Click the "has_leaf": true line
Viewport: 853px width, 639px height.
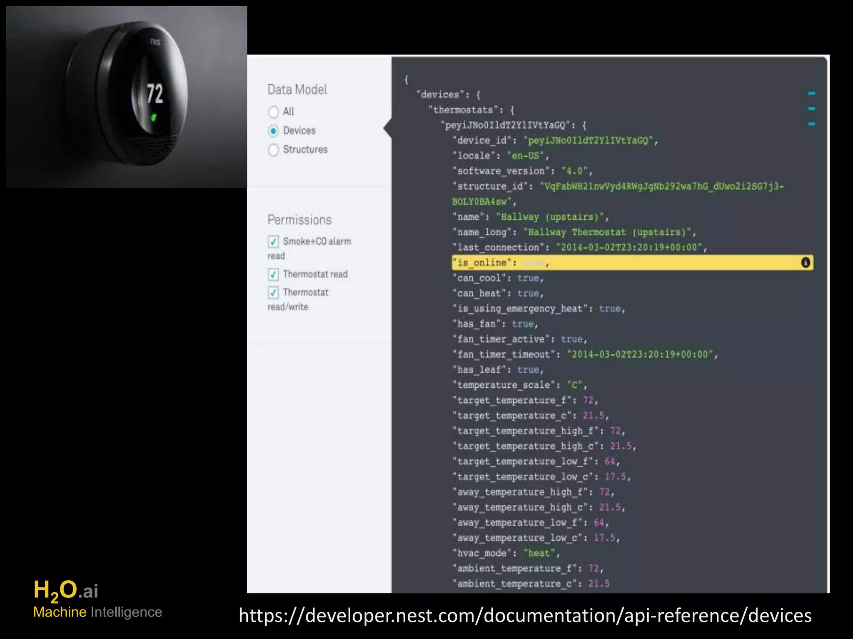[x=498, y=370]
